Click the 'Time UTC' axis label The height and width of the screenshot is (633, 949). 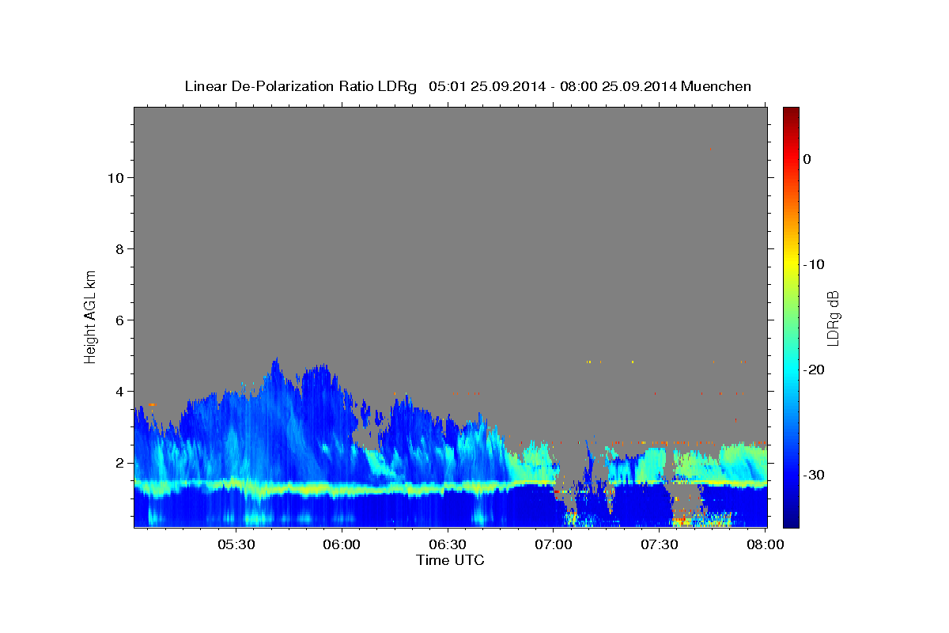(x=450, y=560)
